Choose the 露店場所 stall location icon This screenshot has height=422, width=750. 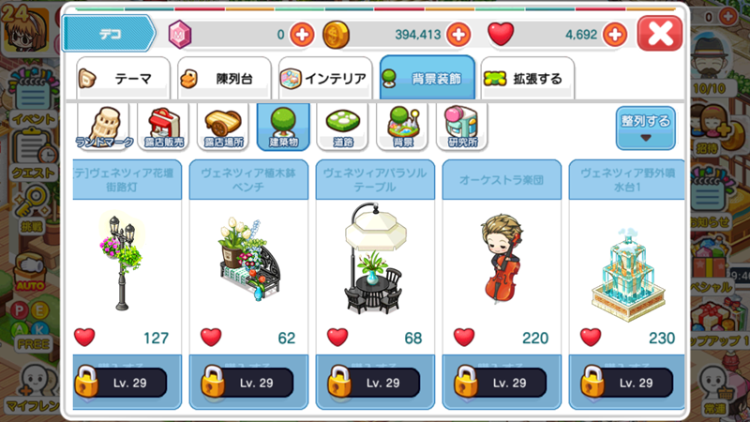[x=223, y=127]
